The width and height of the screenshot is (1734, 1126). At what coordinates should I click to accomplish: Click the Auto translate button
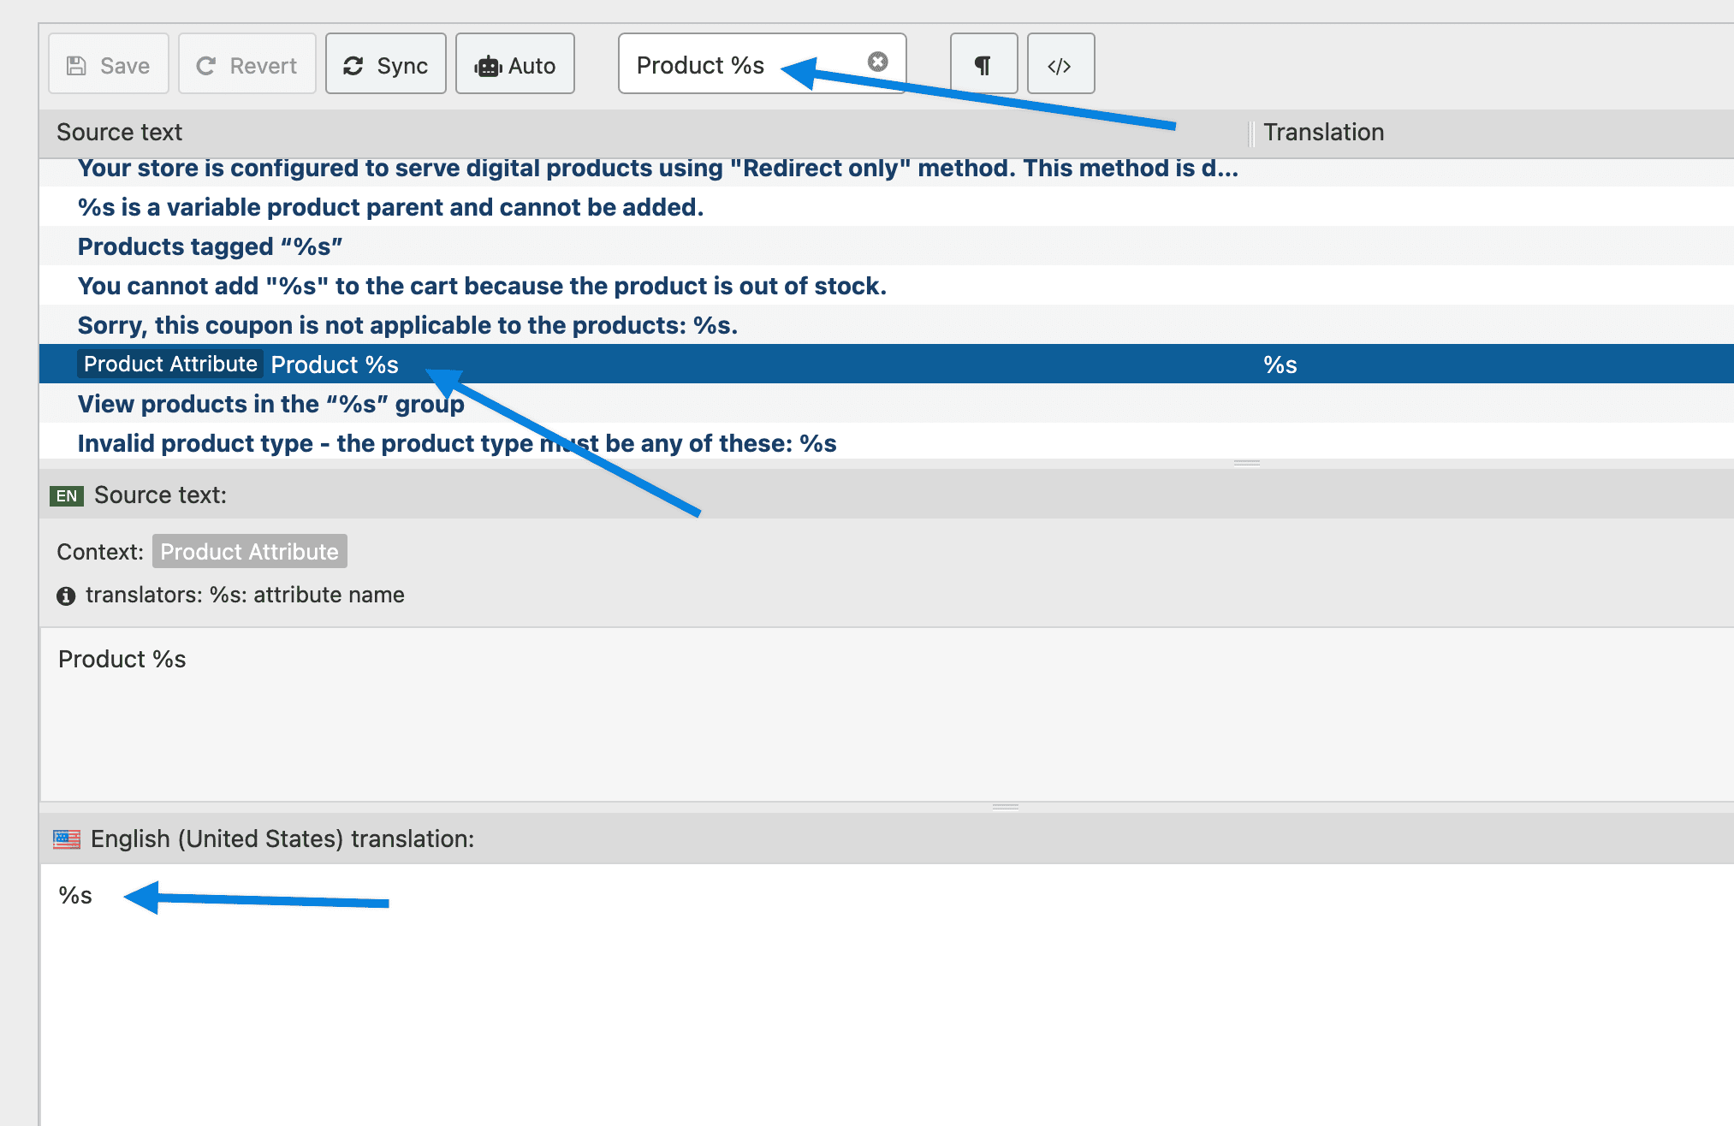(515, 64)
